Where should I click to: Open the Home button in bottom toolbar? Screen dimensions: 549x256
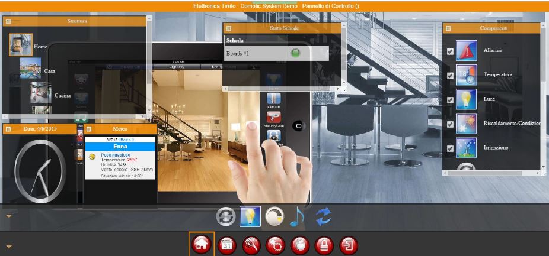point(202,245)
